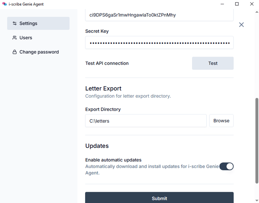Open the Change password menu item
The width and height of the screenshot is (259, 203).
click(38, 52)
